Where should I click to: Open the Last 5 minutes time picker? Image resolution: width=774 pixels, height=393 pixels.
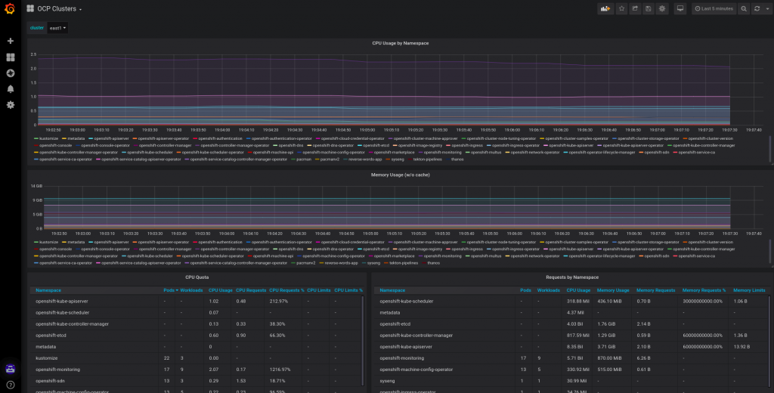[713, 9]
